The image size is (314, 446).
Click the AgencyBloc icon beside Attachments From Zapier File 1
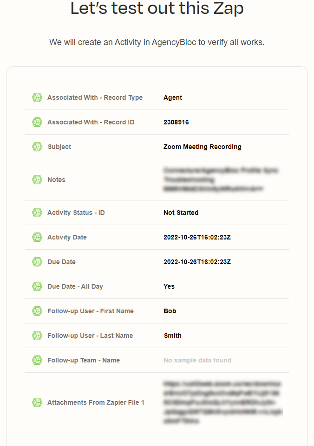click(x=37, y=402)
